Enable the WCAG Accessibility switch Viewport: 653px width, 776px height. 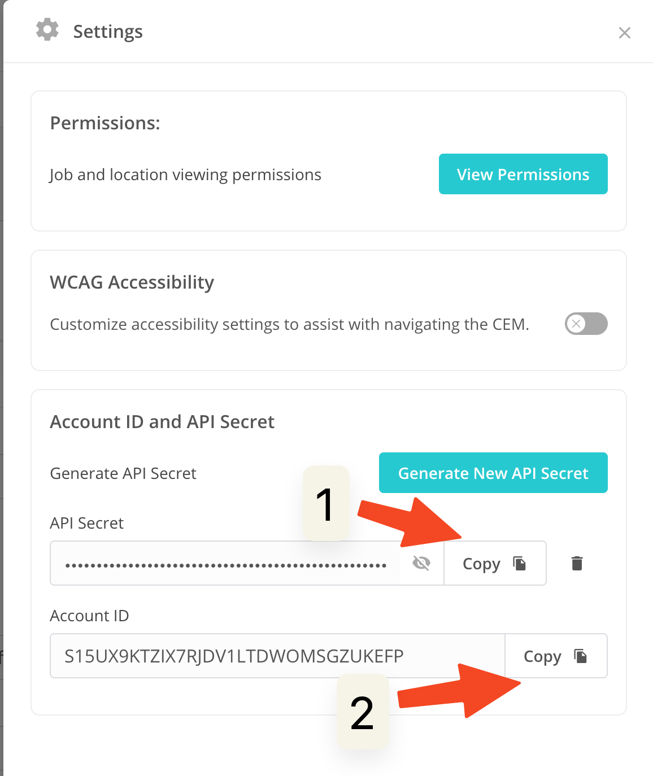pyautogui.click(x=586, y=324)
